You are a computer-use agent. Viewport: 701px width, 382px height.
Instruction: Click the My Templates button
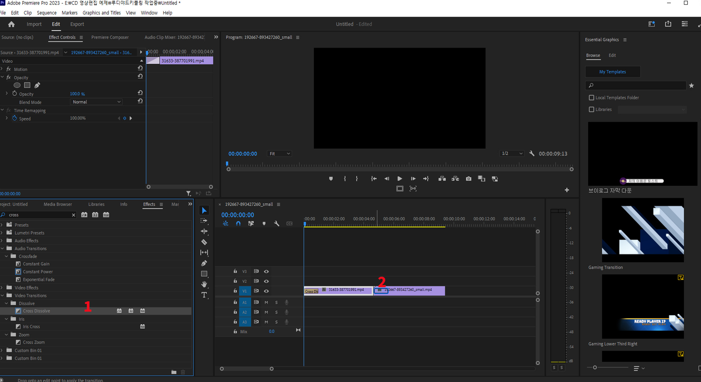coord(612,72)
